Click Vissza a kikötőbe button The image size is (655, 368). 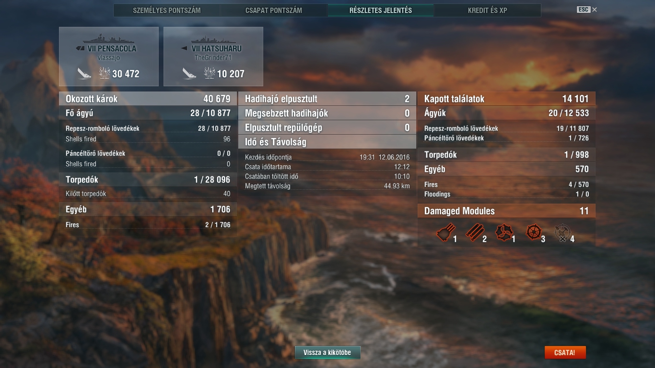tap(327, 353)
